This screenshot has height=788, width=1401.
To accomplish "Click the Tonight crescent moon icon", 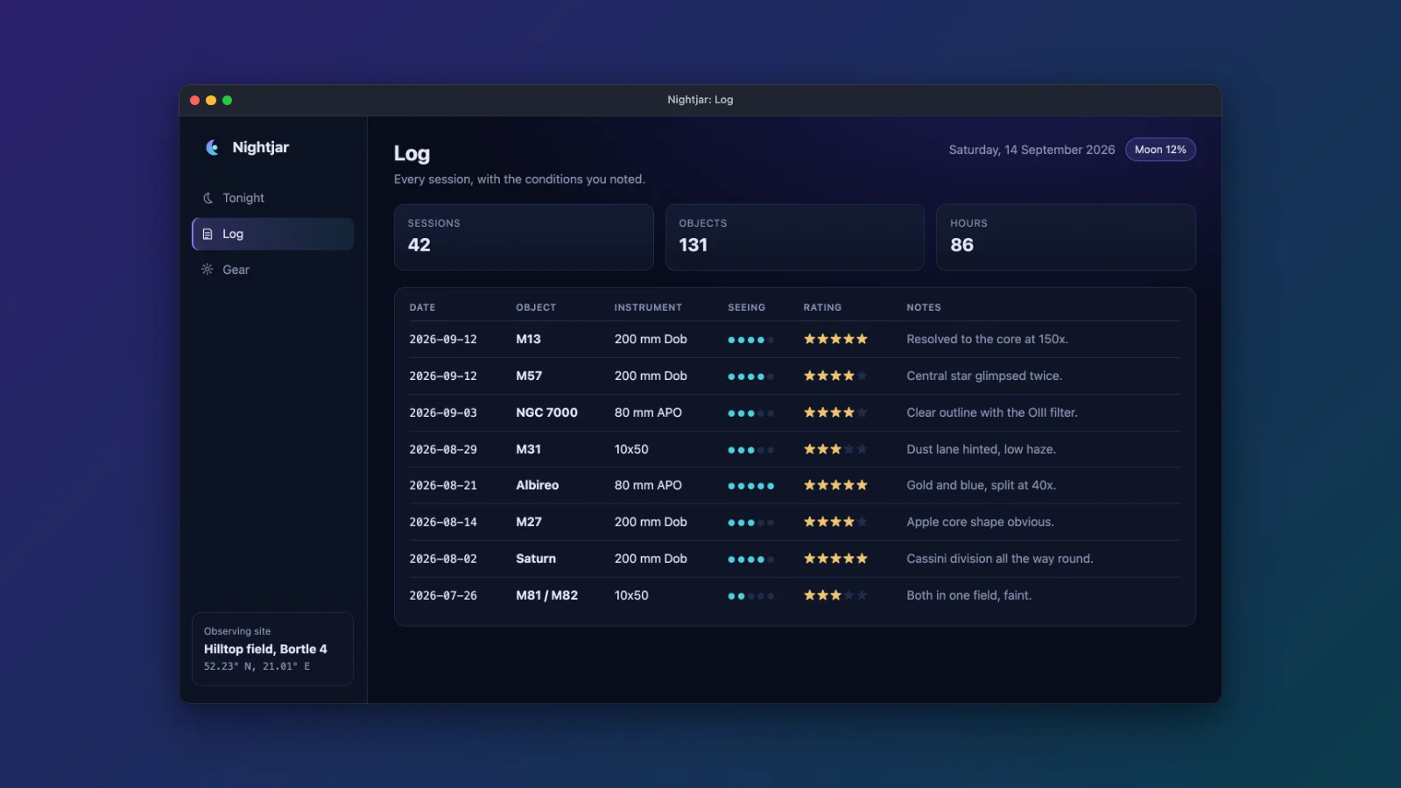I will coord(208,198).
